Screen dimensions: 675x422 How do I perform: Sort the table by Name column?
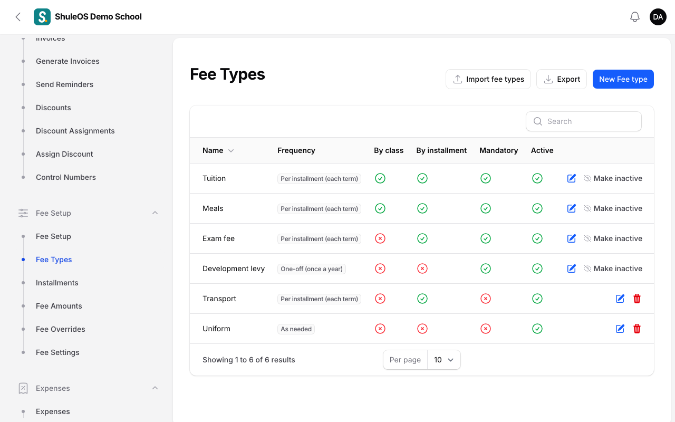coord(218,150)
